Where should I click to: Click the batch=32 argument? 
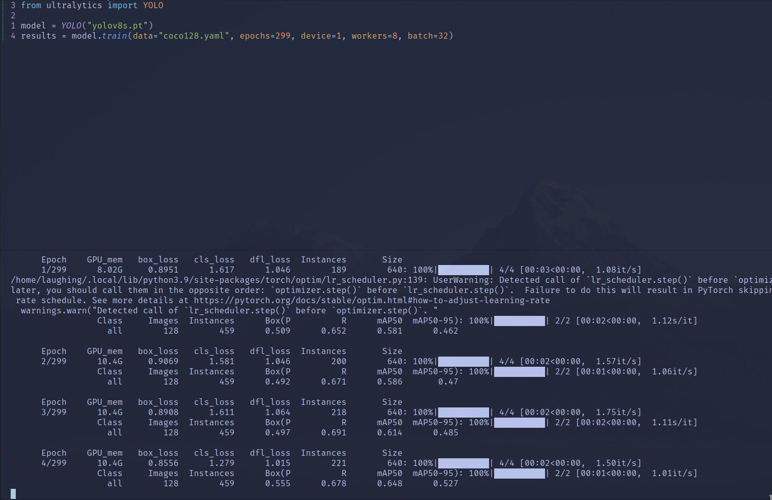pyautogui.click(x=429, y=36)
